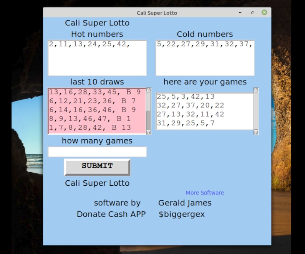
Task: Select draw row 8,9,13,46,47, B 1
Action: click(x=90, y=119)
